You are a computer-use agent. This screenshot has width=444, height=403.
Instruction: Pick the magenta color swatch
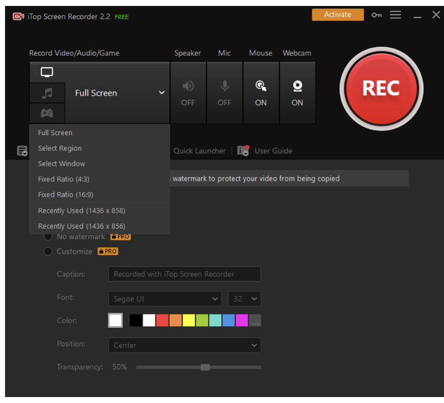(x=242, y=320)
